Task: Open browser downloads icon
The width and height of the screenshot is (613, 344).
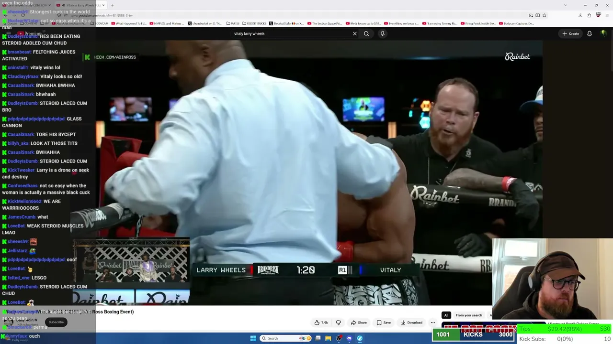Action: pyautogui.click(x=580, y=15)
